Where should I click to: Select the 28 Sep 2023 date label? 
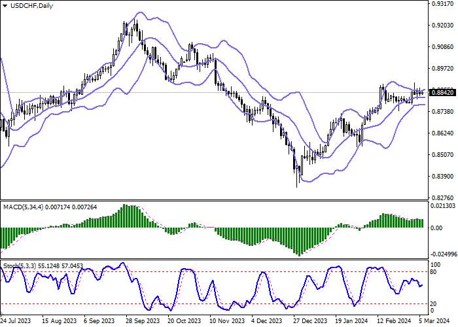[x=143, y=320]
